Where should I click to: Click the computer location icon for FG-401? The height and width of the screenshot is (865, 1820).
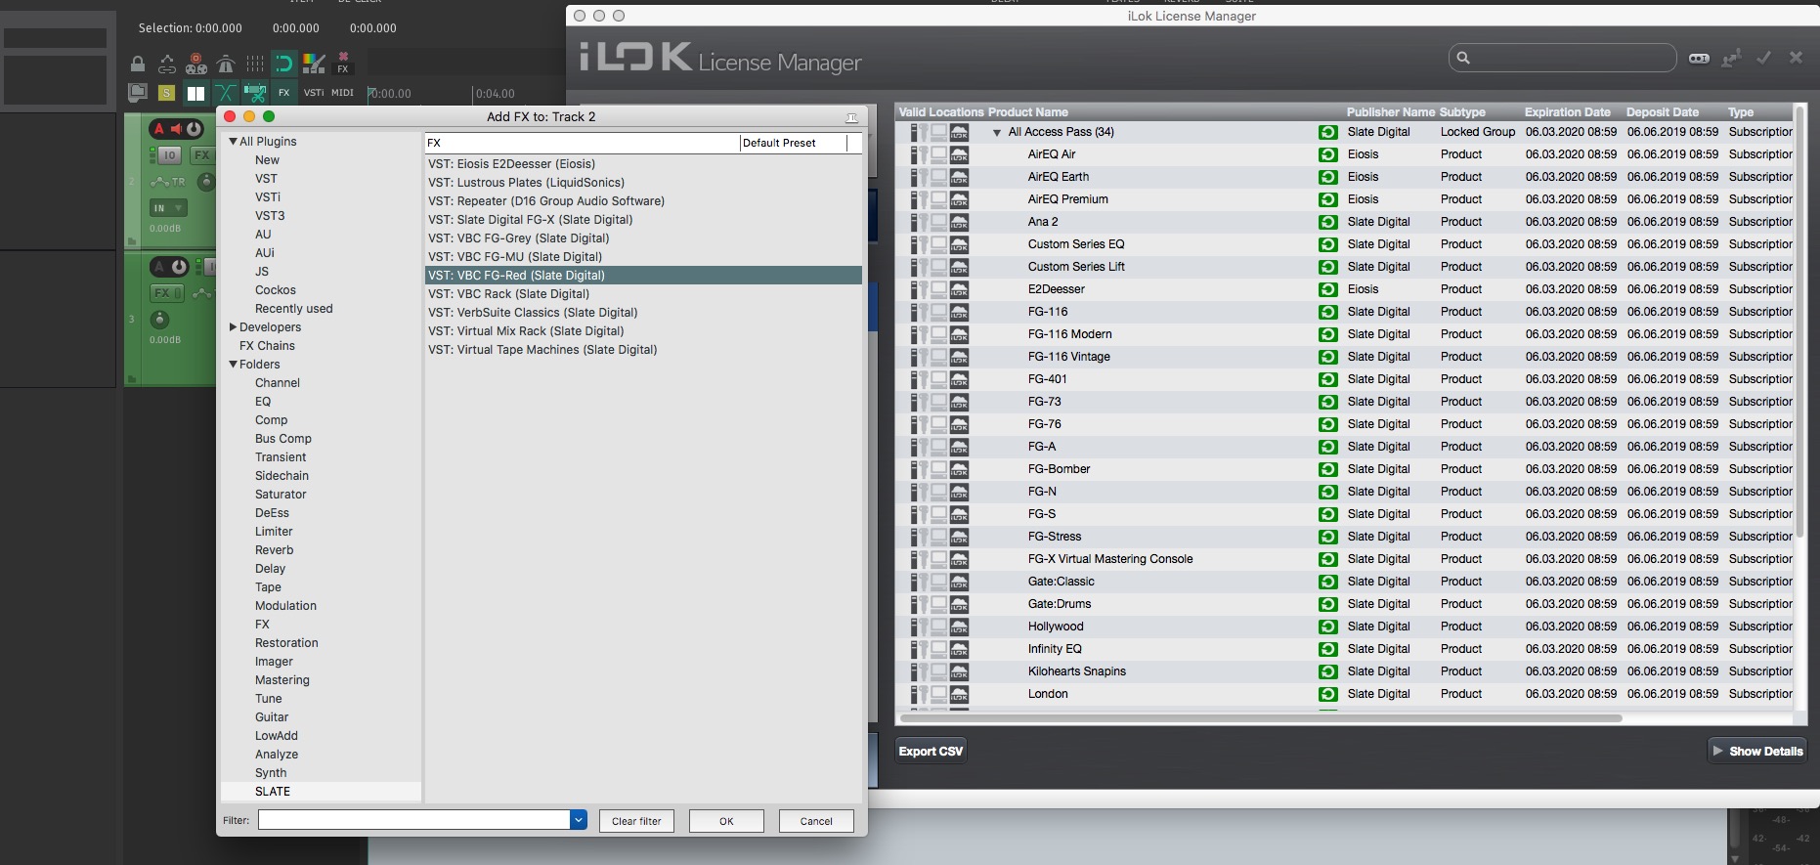(938, 379)
